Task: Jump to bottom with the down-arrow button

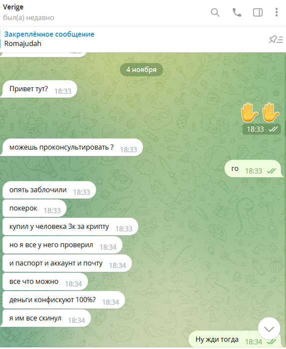Action: (269, 329)
